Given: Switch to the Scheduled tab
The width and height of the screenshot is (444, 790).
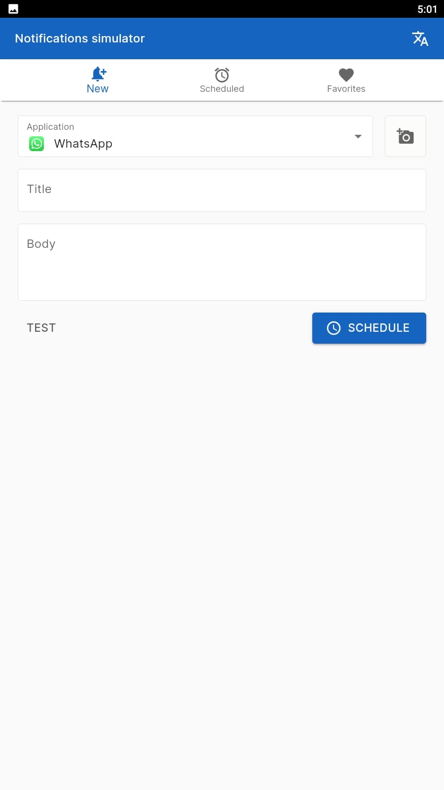Looking at the screenshot, I should click(x=222, y=80).
